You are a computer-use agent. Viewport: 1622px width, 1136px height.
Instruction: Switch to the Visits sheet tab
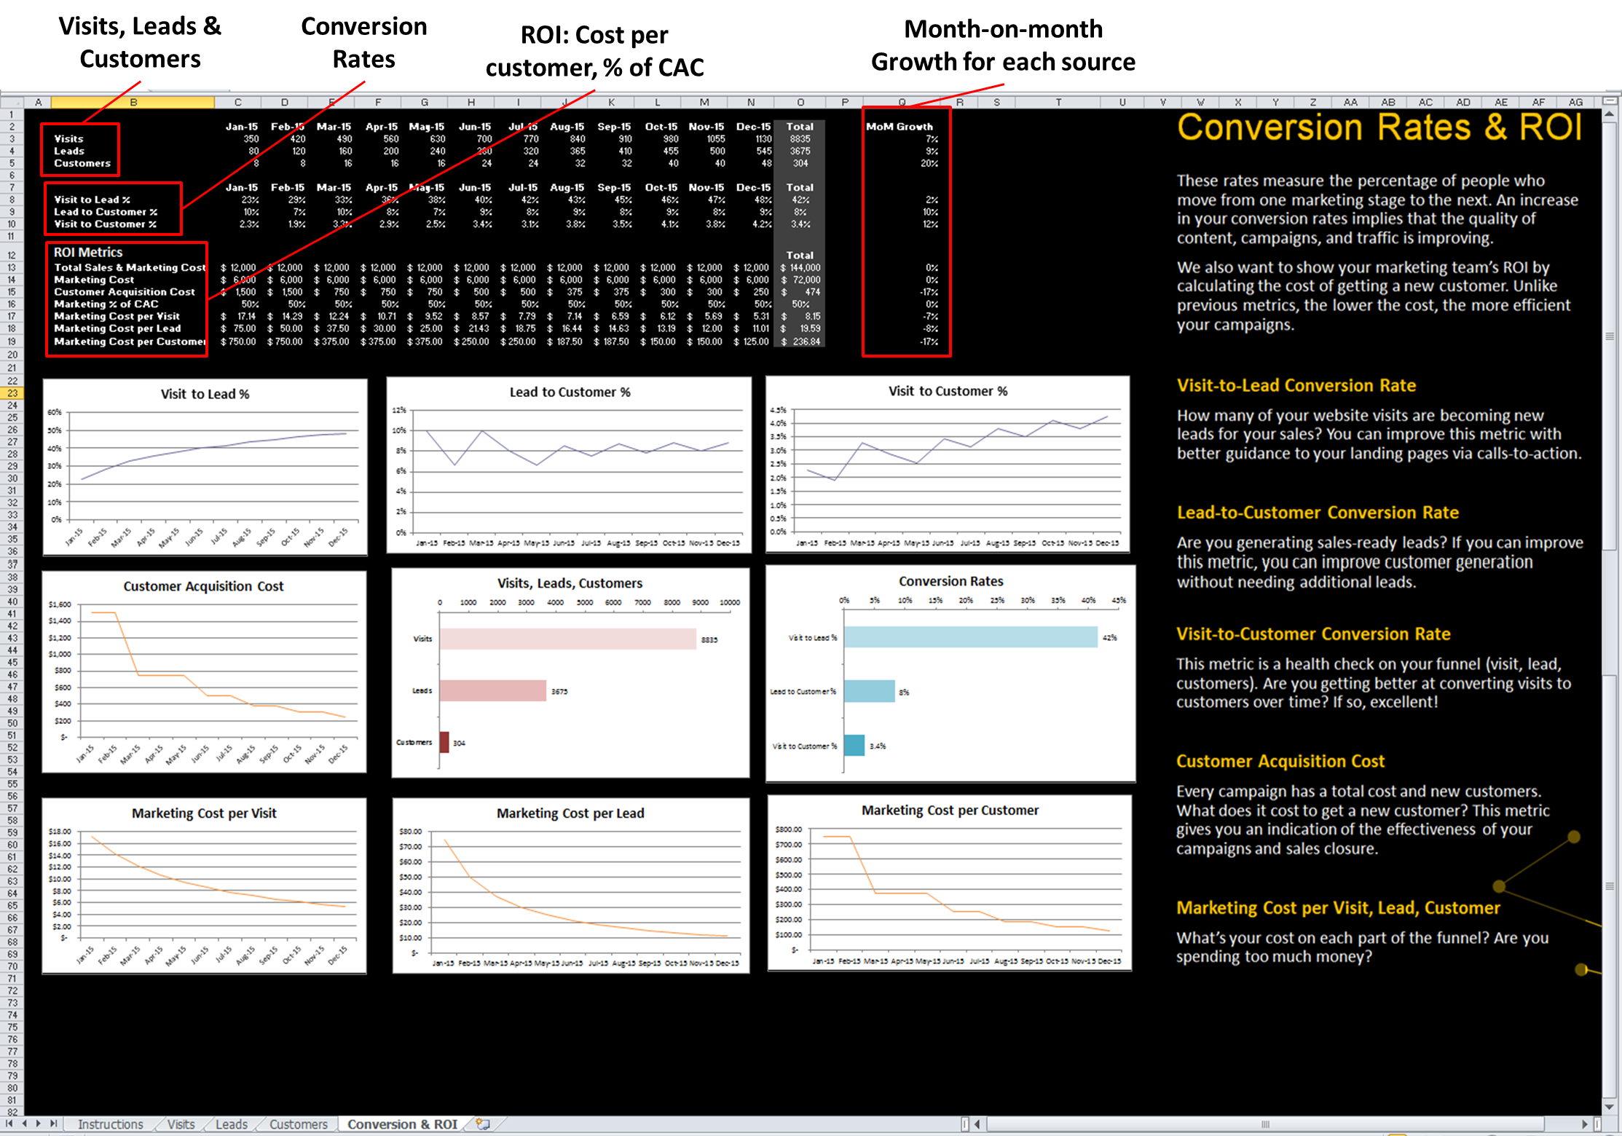point(181,1124)
